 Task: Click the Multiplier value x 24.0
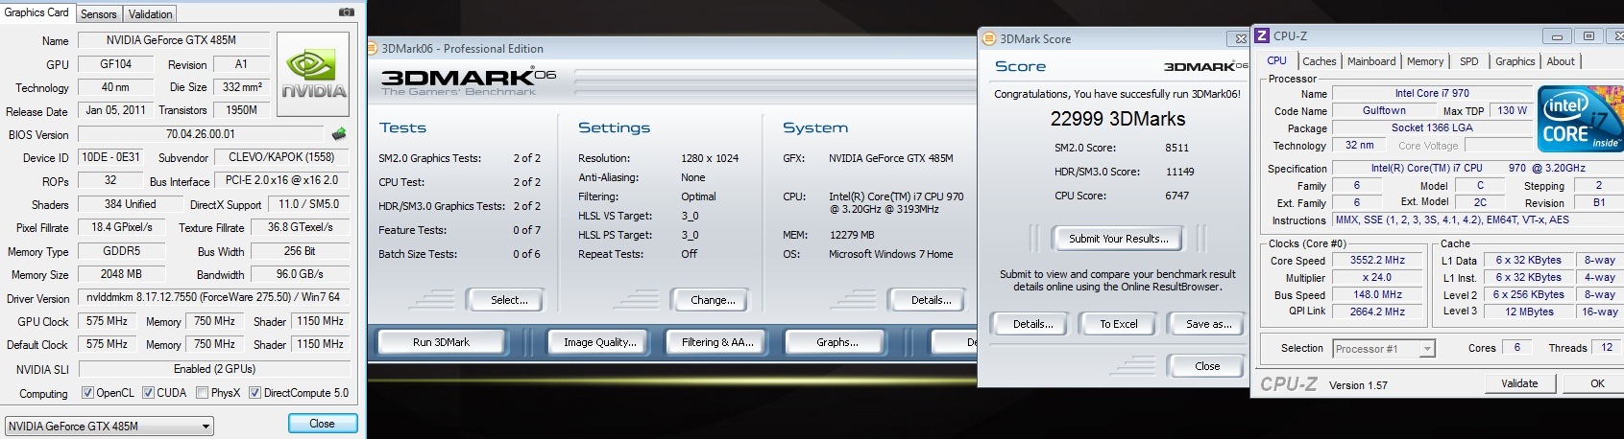point(1377,277)
